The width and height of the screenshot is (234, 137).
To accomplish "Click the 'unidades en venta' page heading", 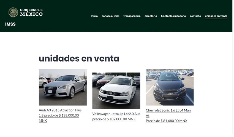I will point(79,58).
